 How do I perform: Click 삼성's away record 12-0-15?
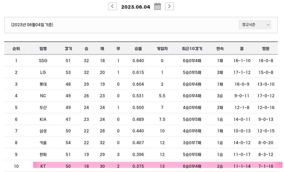[266, 131]
